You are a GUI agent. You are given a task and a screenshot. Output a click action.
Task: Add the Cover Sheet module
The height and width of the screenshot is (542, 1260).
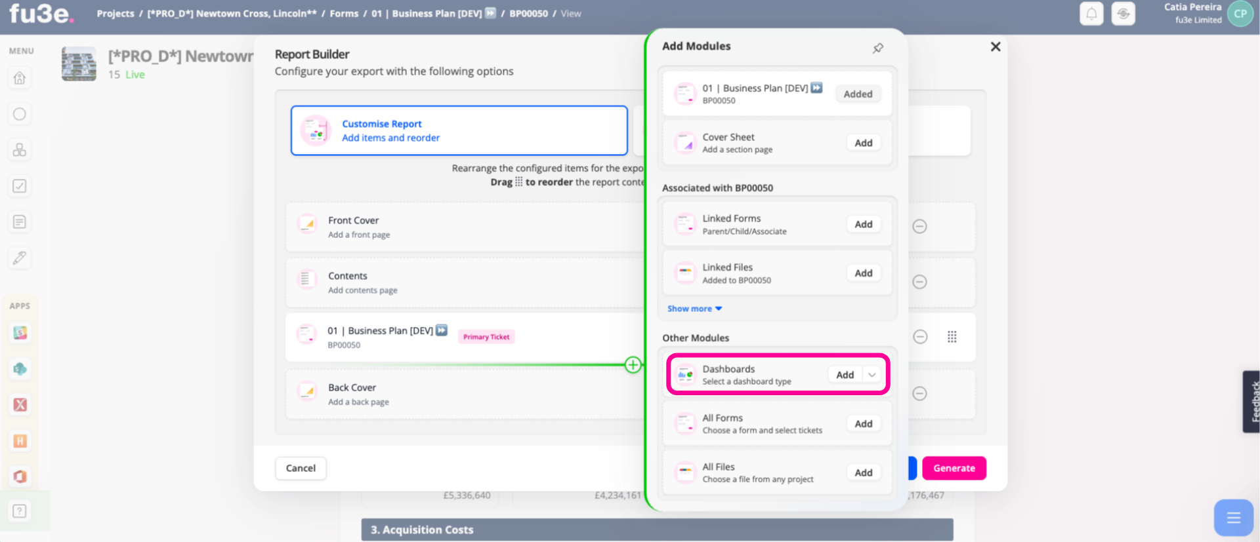[863, 143]
